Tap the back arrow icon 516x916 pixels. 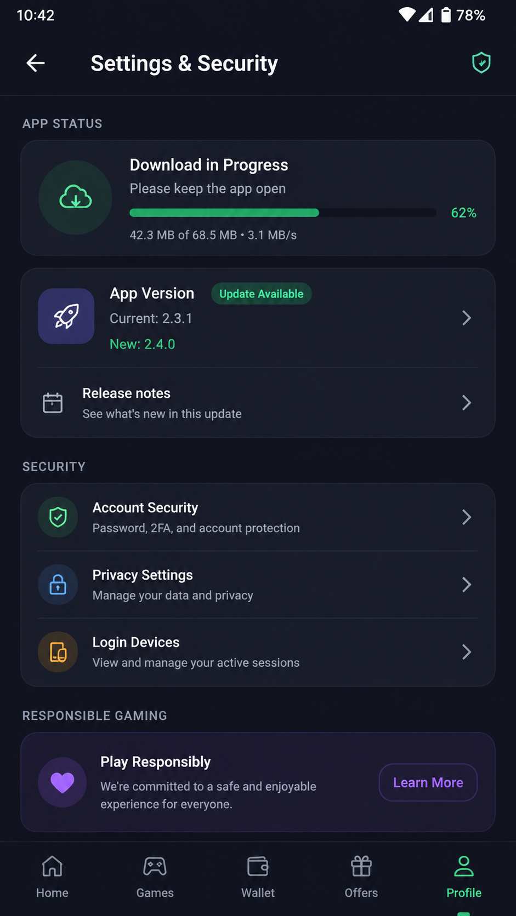[36, 63]
